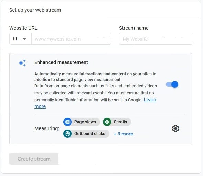Click the Outbound clicks mouse icon
Image resolution: width=203 pixels, height=176 pixels.
[67, 134]
